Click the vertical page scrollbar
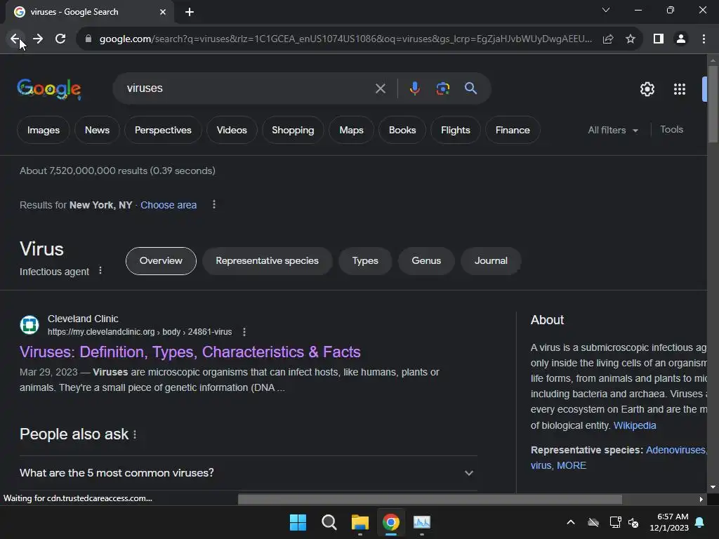This screenshot has height=539, width=719. tap(713, 105)
